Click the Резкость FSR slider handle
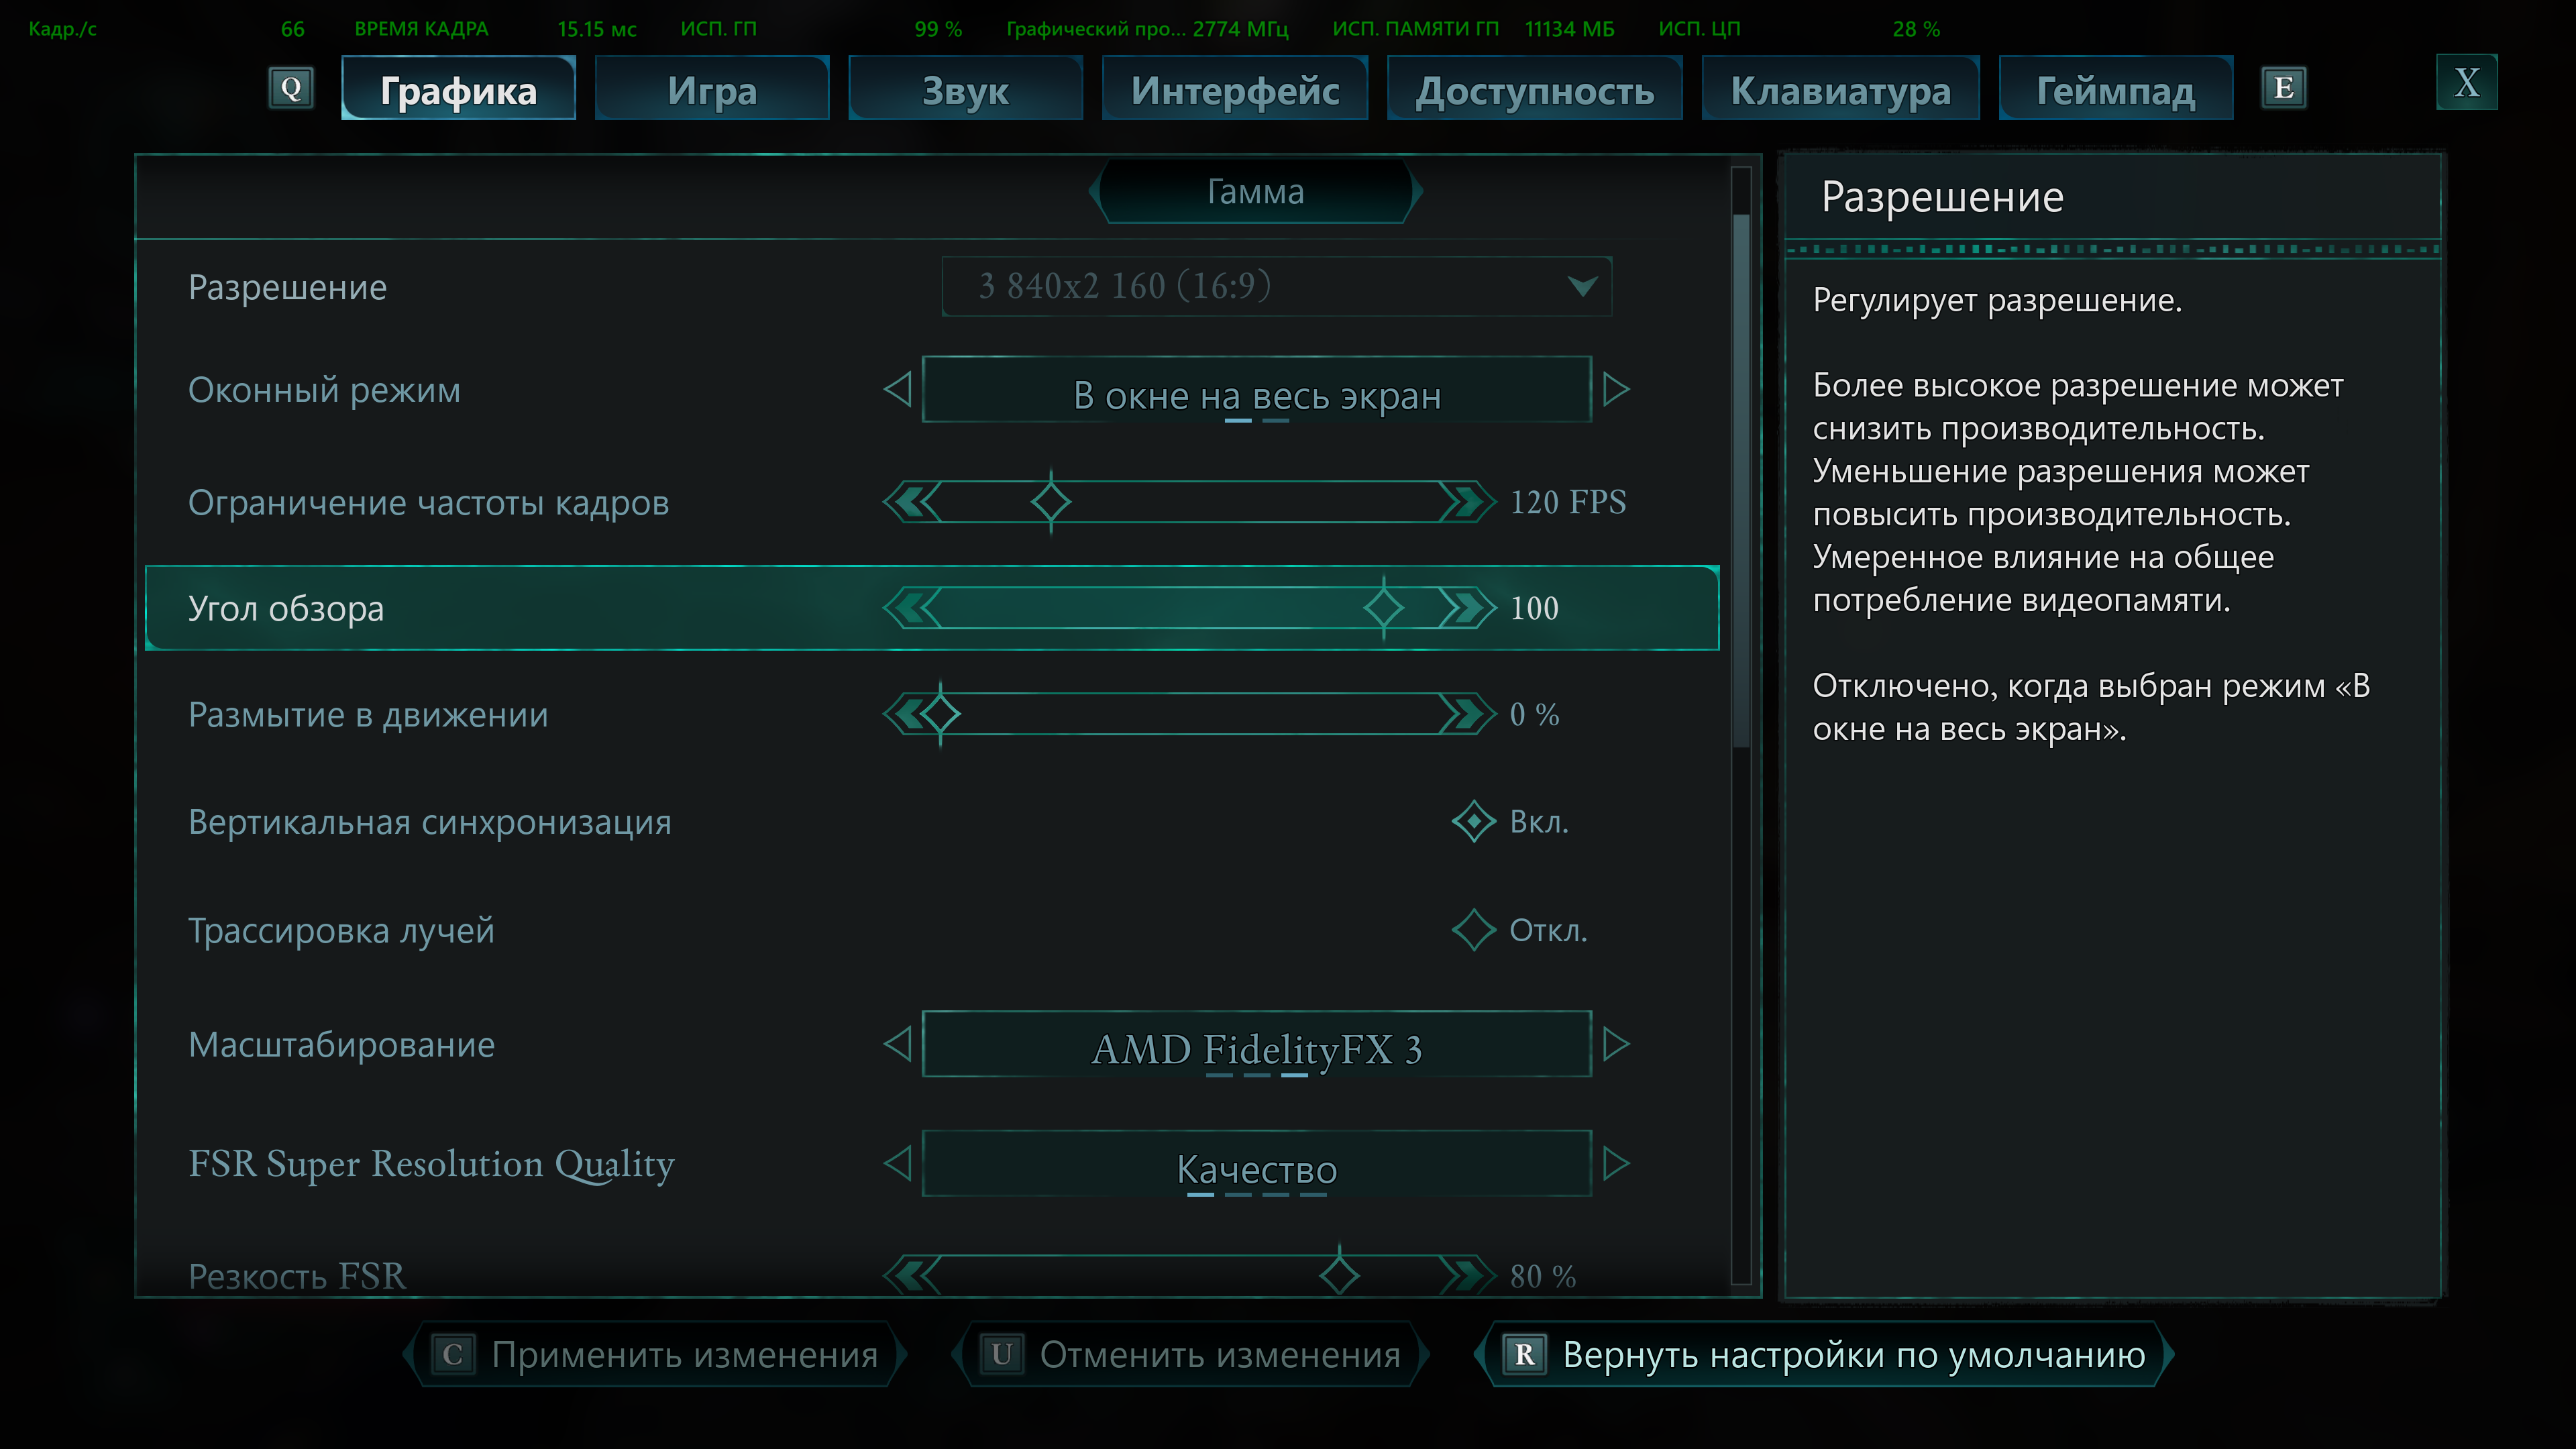 [1339, 1274]
